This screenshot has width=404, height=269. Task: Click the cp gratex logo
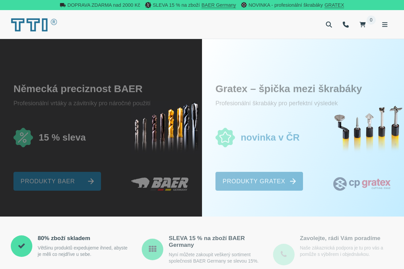click(x=362, y=184)
